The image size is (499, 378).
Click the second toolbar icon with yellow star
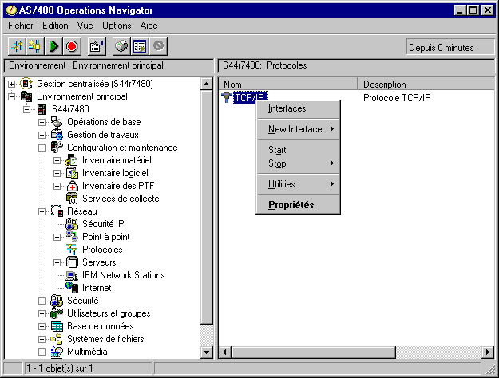coord(34,46)
